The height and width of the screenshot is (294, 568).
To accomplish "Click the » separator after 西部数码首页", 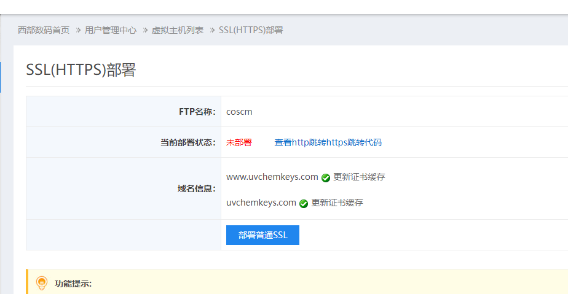I will point(78,30).
